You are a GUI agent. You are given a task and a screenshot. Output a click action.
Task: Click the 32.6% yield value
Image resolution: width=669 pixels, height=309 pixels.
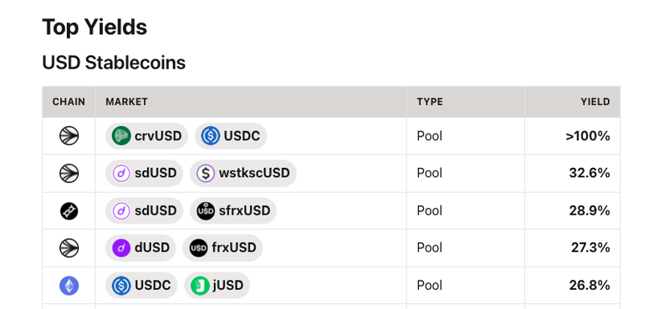click(590, 173)
